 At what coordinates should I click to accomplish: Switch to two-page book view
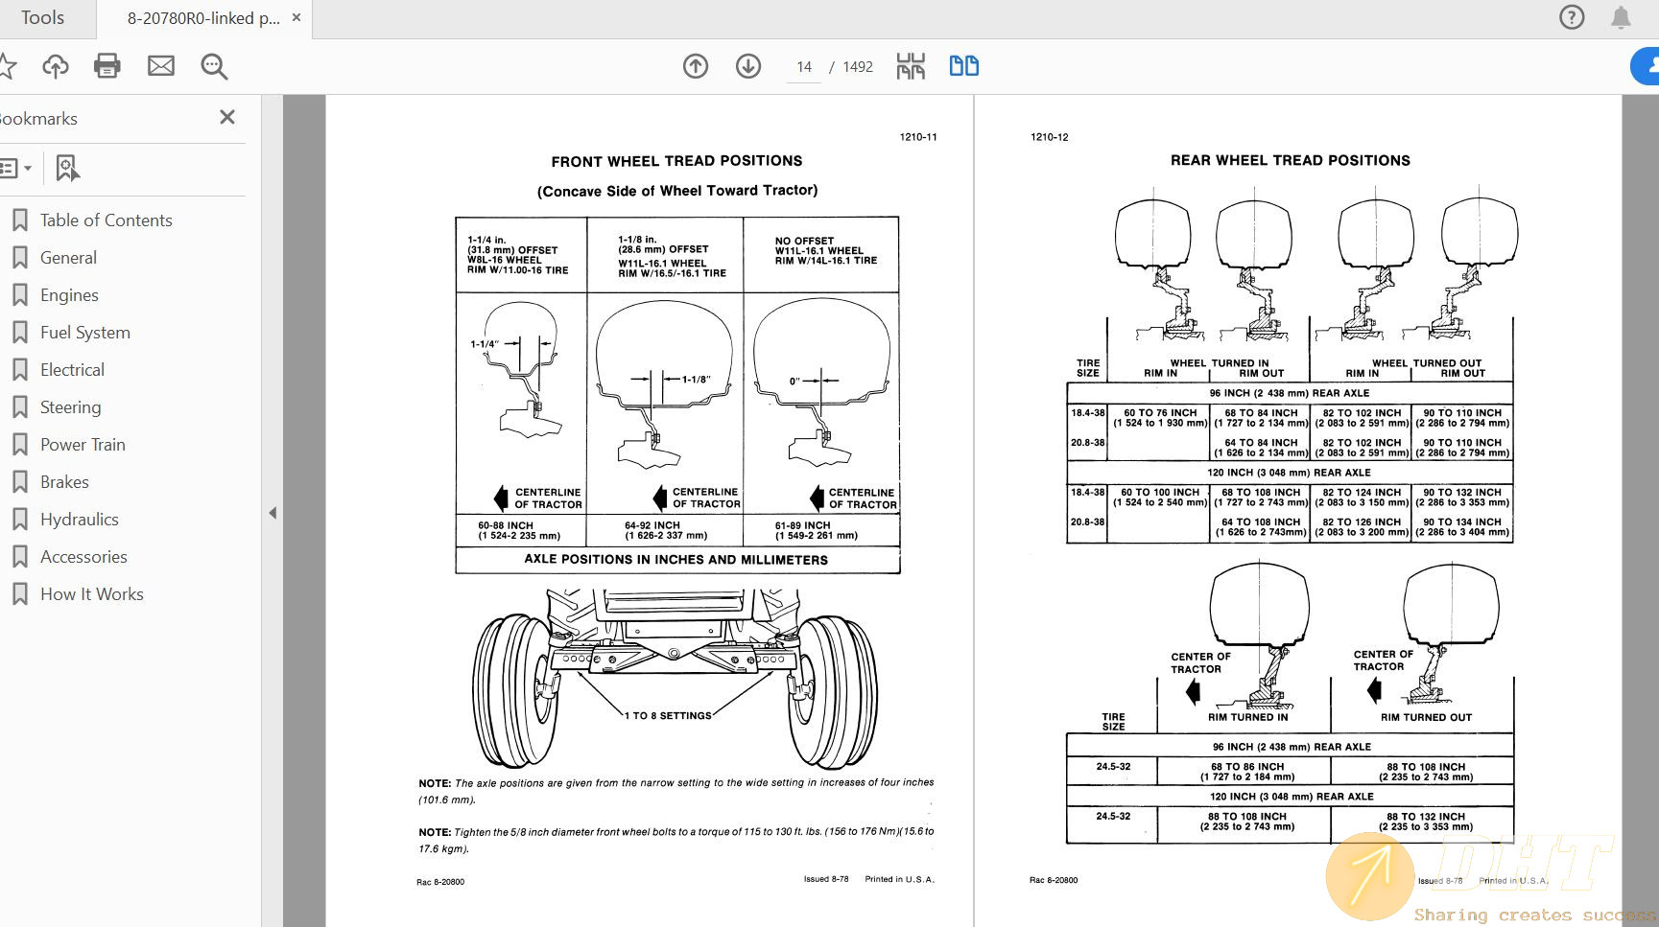point(962,65)
